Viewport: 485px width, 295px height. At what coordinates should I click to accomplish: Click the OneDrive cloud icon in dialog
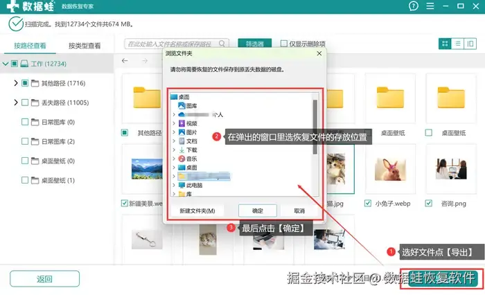tap(182, 115)
